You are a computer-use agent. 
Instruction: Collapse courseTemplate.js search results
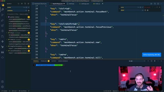click(x=7, y=51)
